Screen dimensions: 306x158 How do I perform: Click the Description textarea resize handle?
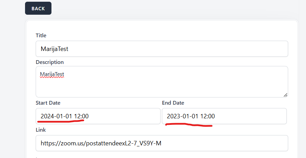coord(286,95)
